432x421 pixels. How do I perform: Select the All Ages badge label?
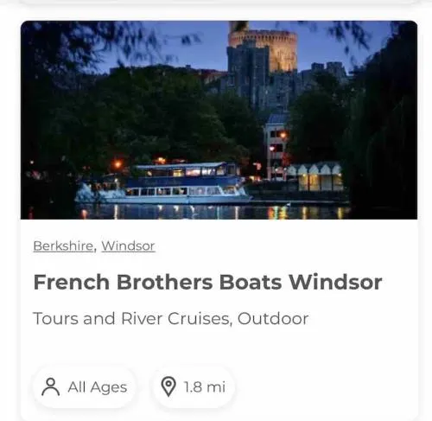tap(98, 387)
